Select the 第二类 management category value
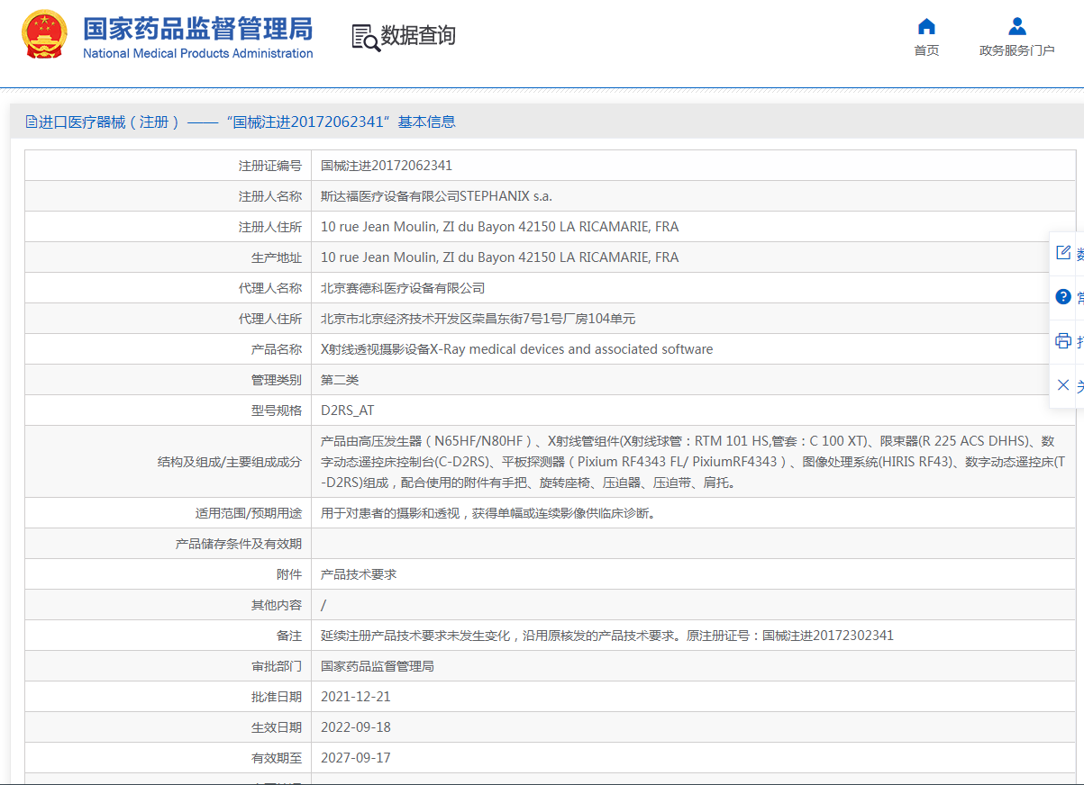 [x=340, y=380]
